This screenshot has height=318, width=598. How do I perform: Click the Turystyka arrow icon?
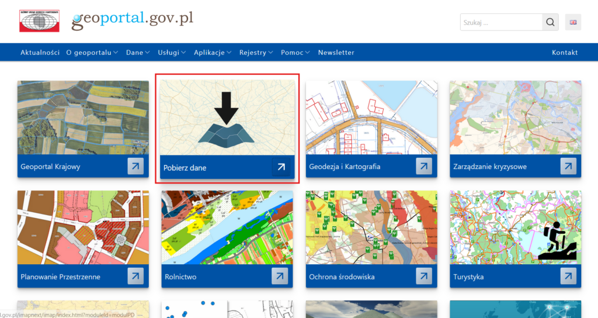coord(568,276)
